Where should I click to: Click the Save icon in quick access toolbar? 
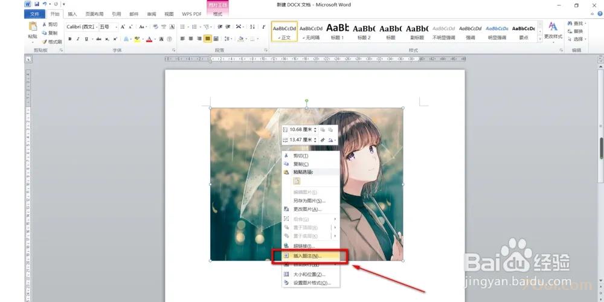37,4
